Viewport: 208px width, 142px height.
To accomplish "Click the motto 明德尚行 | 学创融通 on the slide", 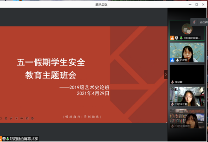I will (x=82, y=117).
